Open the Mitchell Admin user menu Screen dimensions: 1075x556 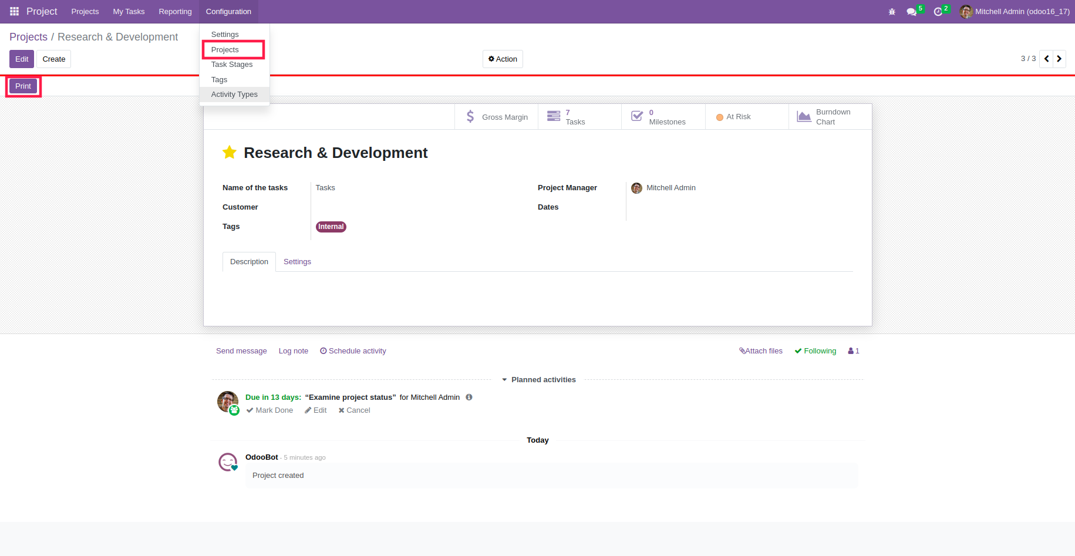[x=1015, y=12]
